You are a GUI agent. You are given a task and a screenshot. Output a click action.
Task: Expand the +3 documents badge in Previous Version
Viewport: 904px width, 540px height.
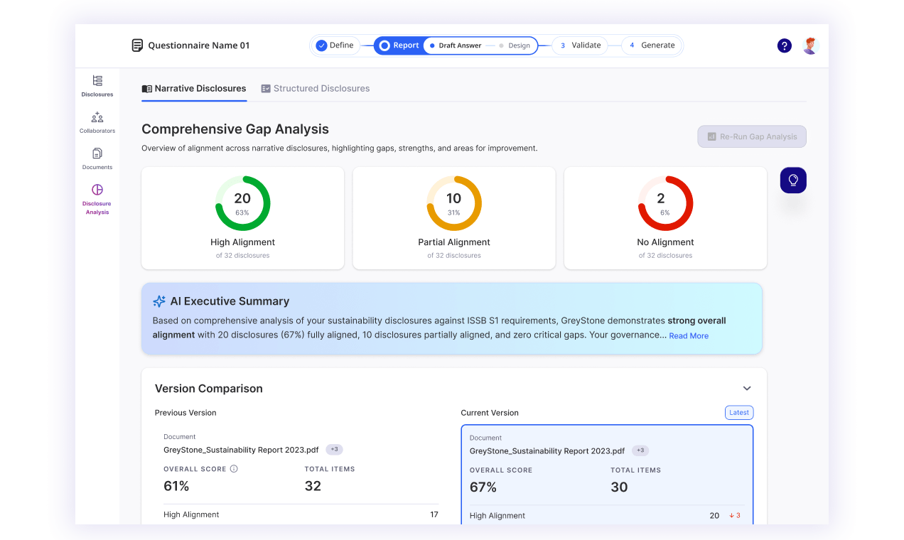[335, 450]
